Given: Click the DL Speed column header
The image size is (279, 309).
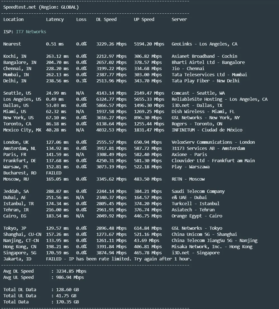Looking at the screenshot, I should [106, 20].
